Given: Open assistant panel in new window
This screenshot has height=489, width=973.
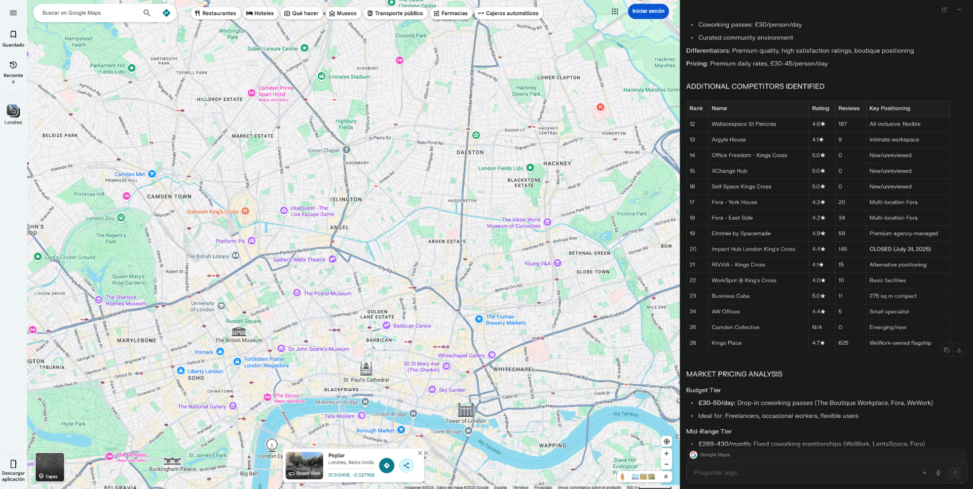Looking at the screenshot, I should (x=944, y=10).
